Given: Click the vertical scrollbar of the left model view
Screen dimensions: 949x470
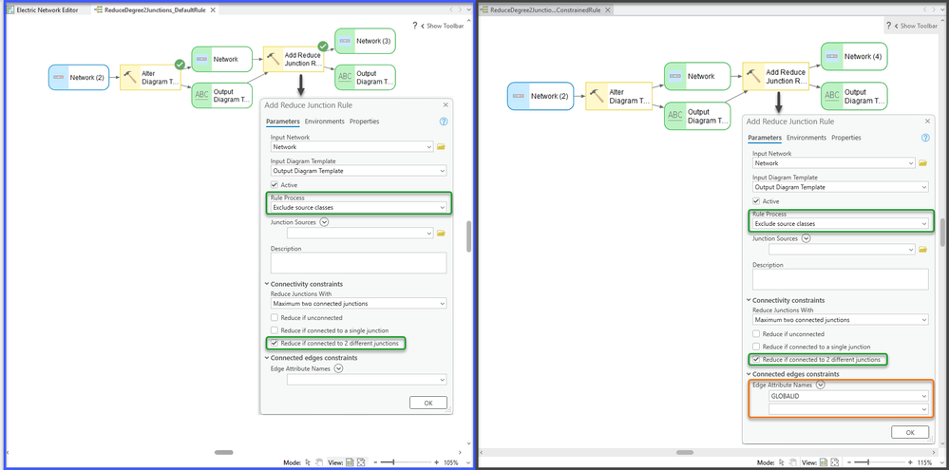Looking at the screenshot, I should point(468,236).
